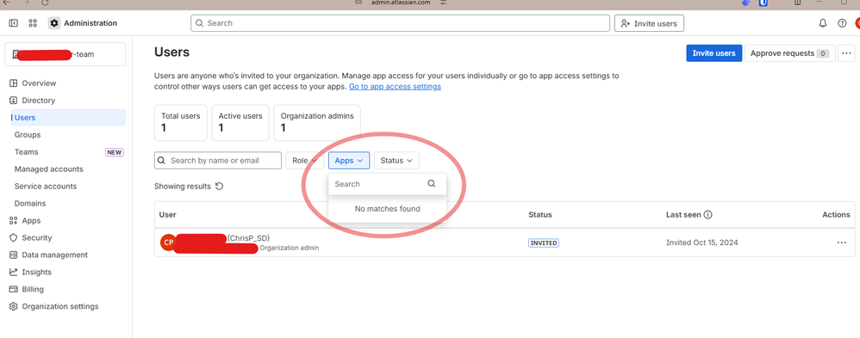Expand the Status filter dropdown
Viewport: 860px width, 338px height.
pos(396,161)
